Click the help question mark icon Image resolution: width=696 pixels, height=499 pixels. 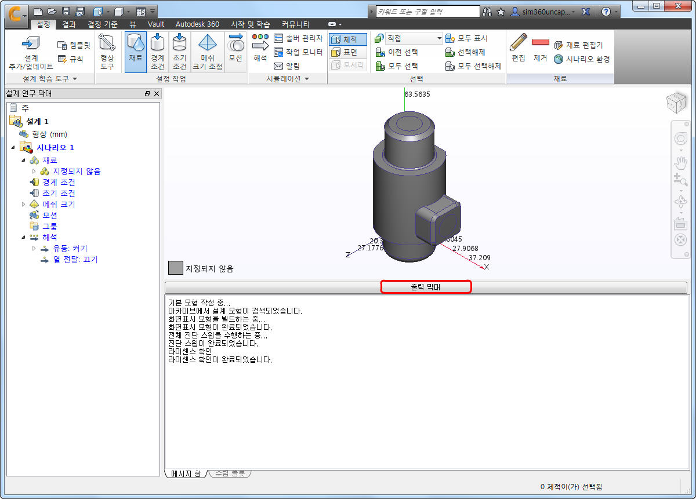pyautogui.click(x=606, y=11)
